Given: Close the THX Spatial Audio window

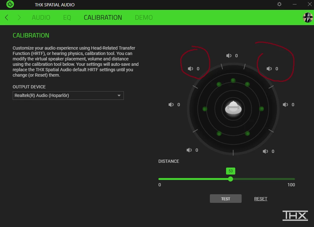Looking at the screenshot, I should pyautogui.click(x=310, y=4).
